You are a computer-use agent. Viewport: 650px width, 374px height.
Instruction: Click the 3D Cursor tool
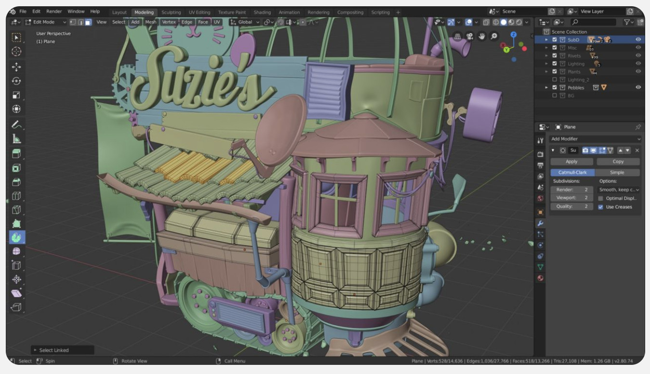[16, 51]
